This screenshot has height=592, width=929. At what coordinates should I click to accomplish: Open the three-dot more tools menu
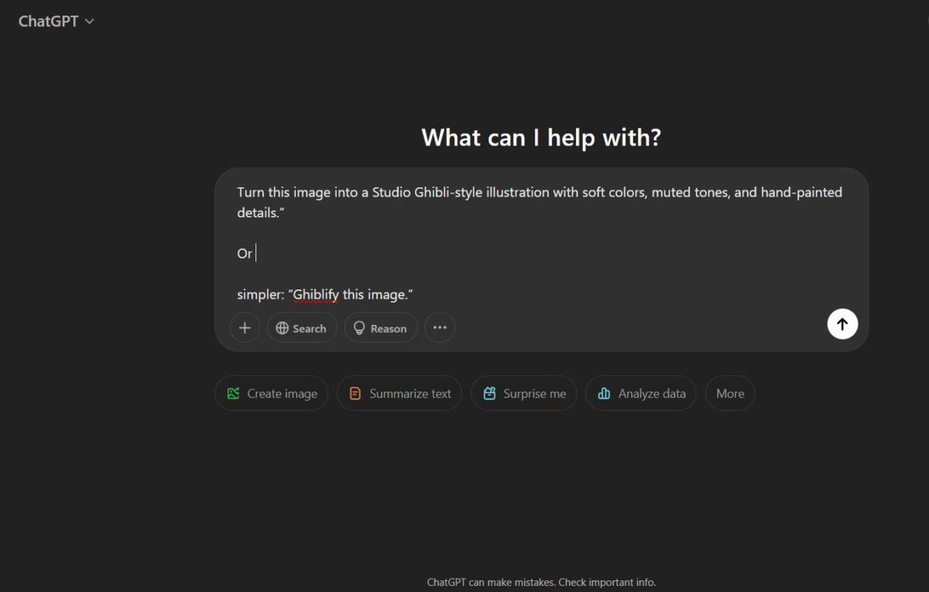[440, 328]
